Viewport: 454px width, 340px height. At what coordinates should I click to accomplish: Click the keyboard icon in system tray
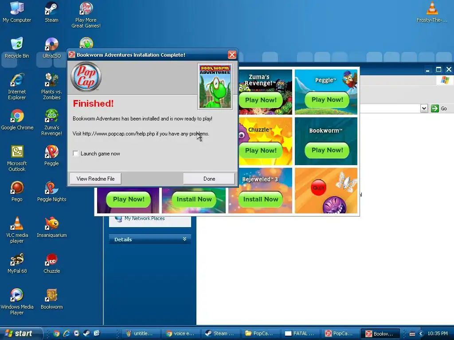pos(412,334)
